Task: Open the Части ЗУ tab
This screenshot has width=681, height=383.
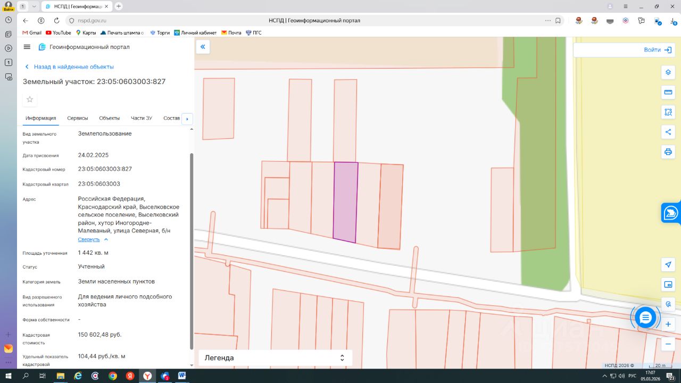Action: tap(142, 118)
